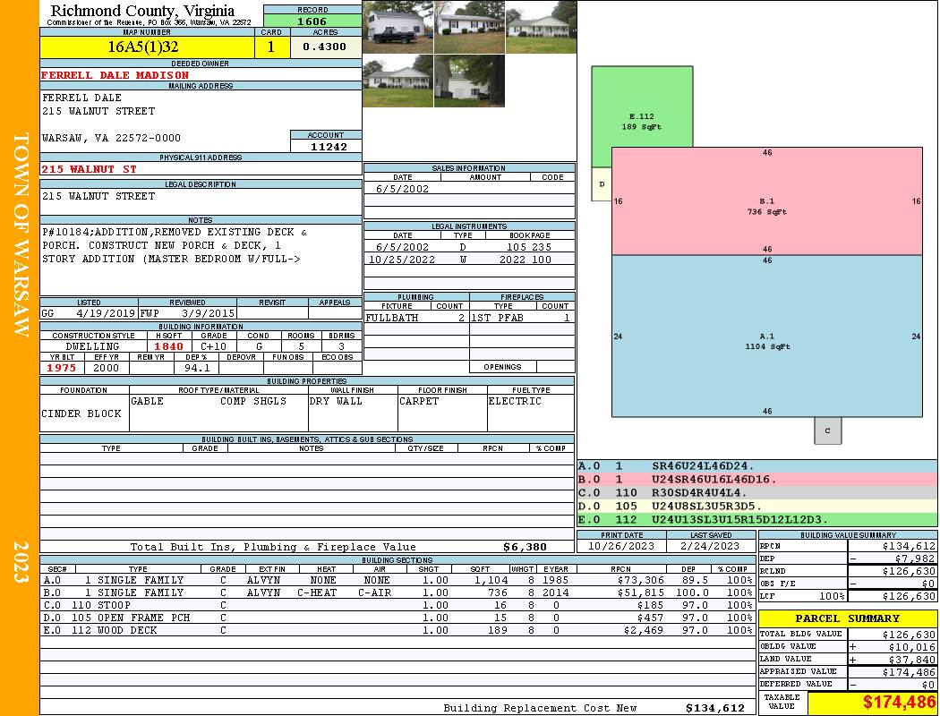This screenshot has height=716, width=940.
Task: Select the blue A.1 1104 SqFt sketch section
Action: [x=766, y=337]
